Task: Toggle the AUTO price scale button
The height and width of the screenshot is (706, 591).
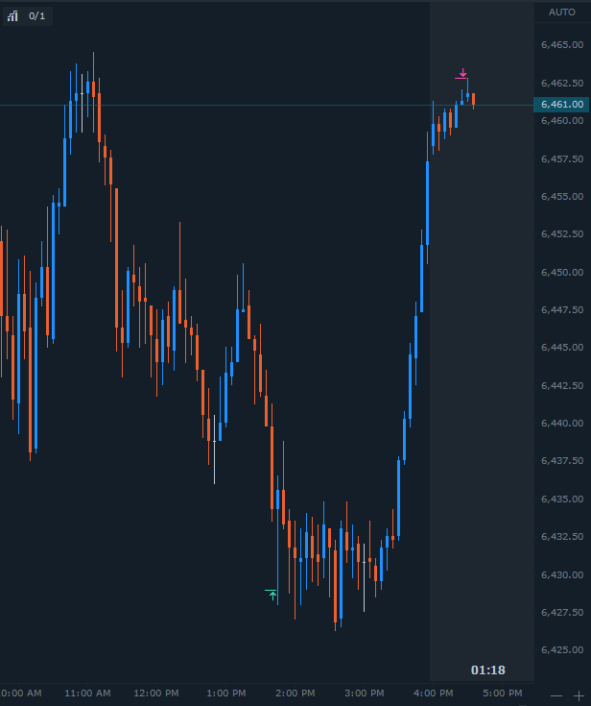Action: coord(562,12)
